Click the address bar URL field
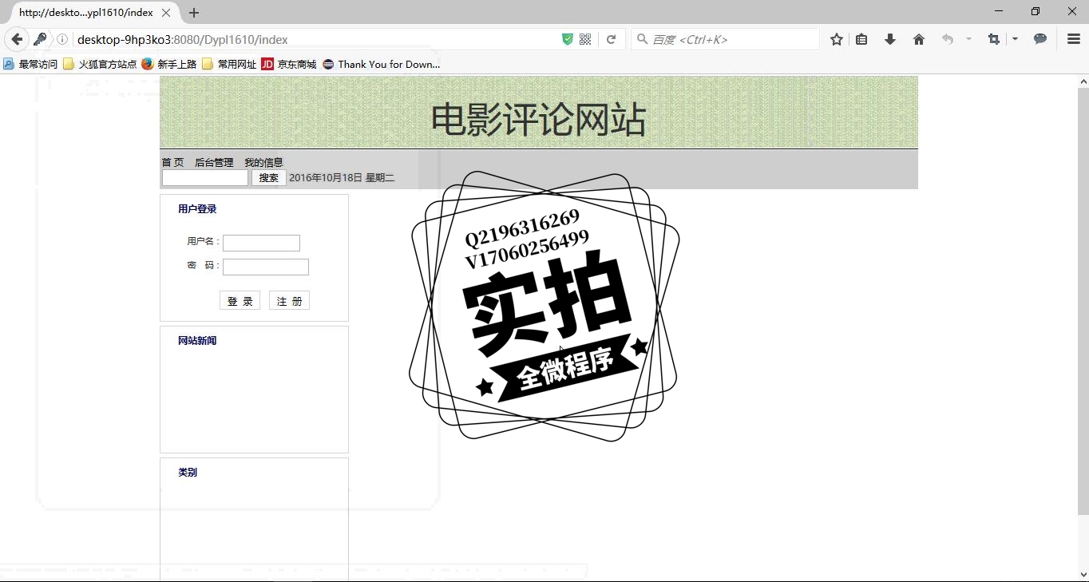The image size is (1089, 582). [x=315, y=39]
